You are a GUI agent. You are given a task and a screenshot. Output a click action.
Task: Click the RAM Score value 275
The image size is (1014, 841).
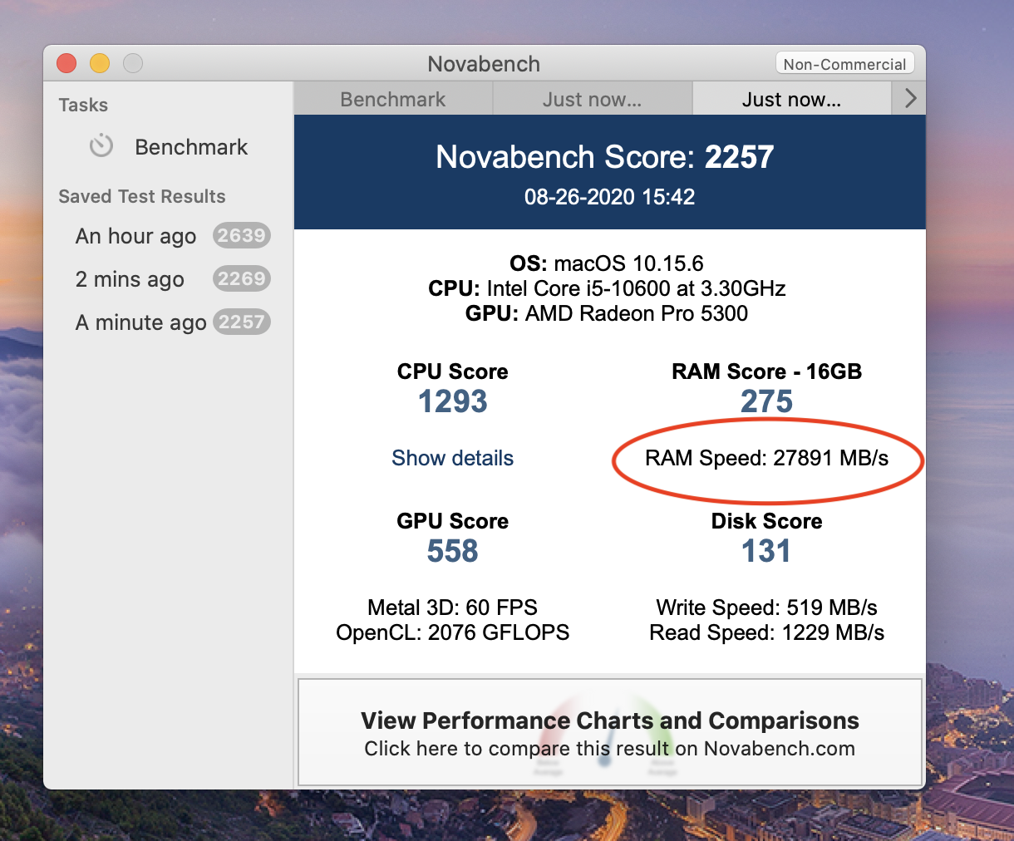766,401
